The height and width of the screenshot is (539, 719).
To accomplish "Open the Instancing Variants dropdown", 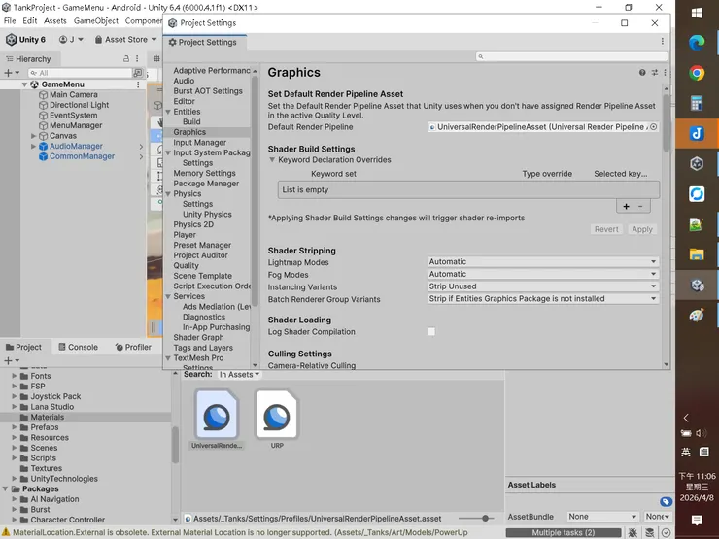I will click(543, 286).
